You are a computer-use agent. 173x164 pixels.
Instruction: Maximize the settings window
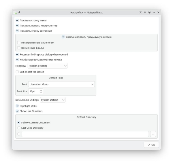(154, 12)
